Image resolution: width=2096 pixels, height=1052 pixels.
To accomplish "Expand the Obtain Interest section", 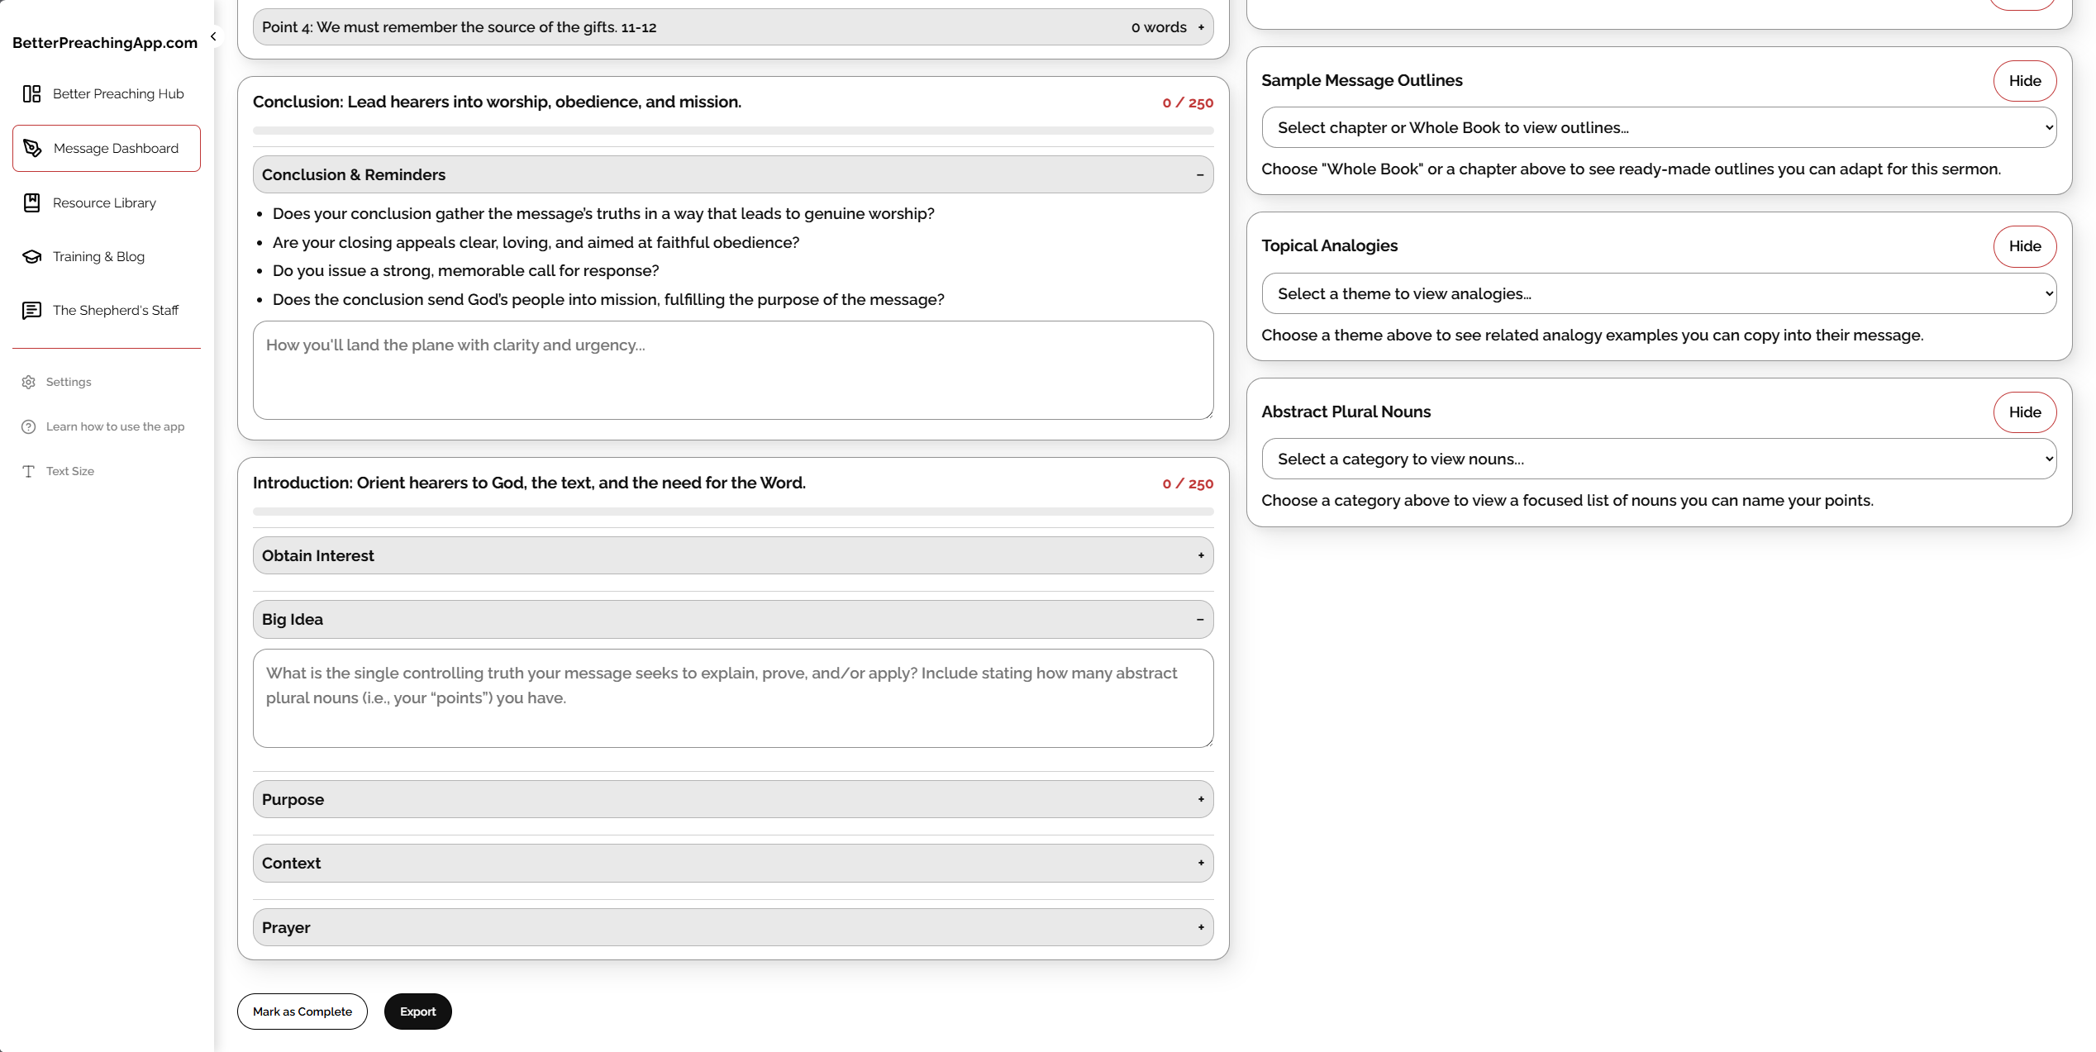I will [x=732, y=555].
